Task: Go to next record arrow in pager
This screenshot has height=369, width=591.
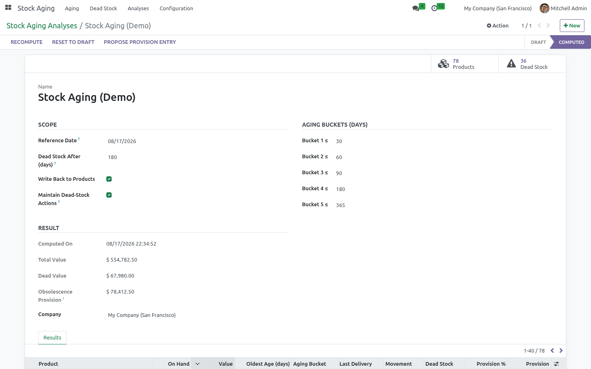Action: point(548,25)
